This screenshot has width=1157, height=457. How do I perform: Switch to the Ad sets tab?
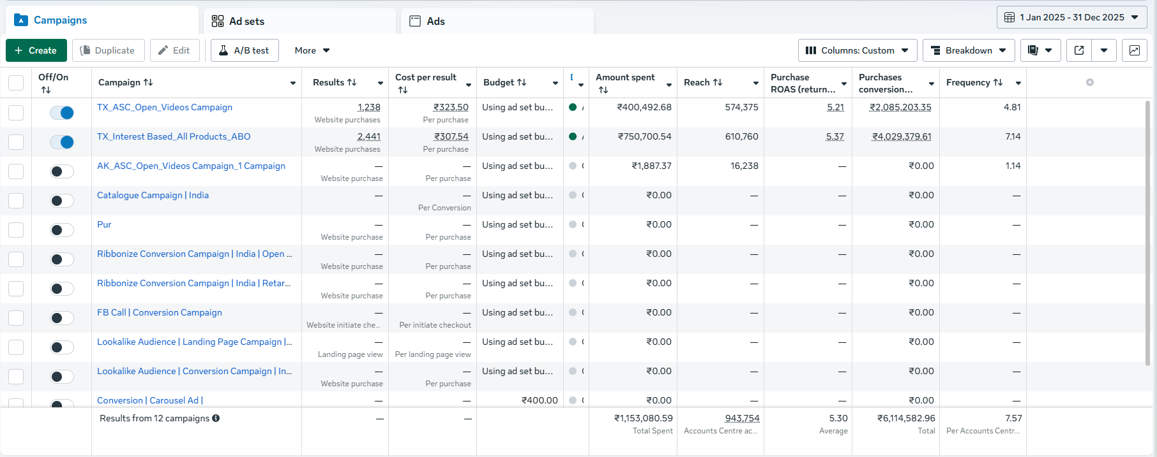(246, 21)
